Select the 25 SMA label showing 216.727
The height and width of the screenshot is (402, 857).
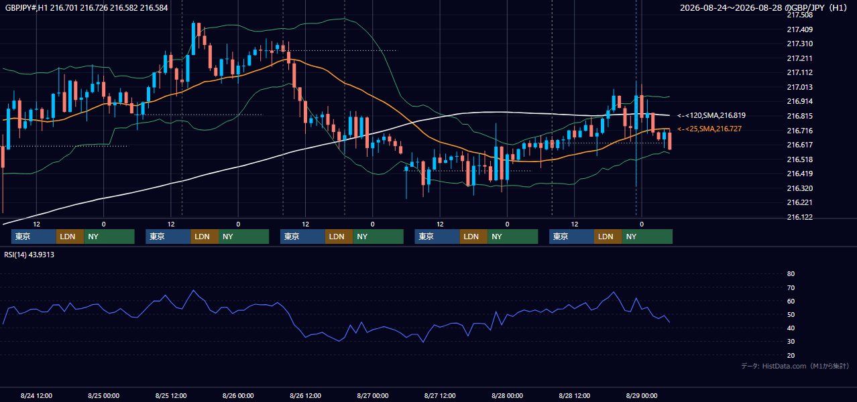[x=709, y=129]
